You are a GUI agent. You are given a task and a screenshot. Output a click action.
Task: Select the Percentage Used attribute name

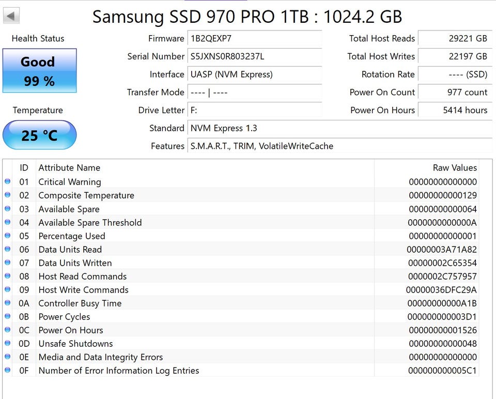(71, 236)
